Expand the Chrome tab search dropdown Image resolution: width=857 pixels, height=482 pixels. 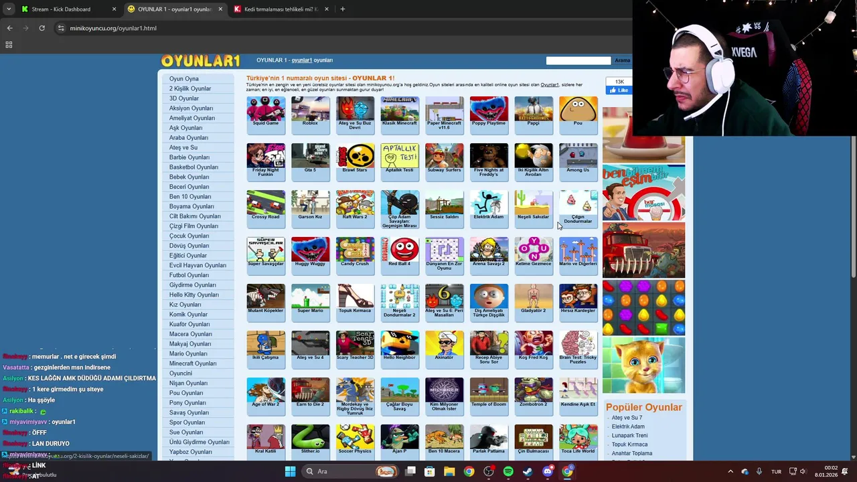tap(8, 9)
